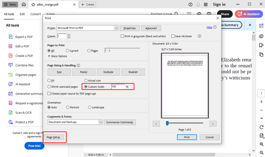Choose Landscape orientation

90,107
